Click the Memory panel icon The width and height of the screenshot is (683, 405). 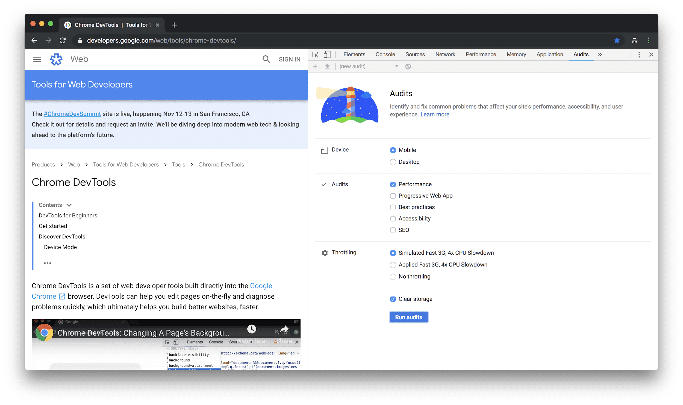(x=516, y=55)
